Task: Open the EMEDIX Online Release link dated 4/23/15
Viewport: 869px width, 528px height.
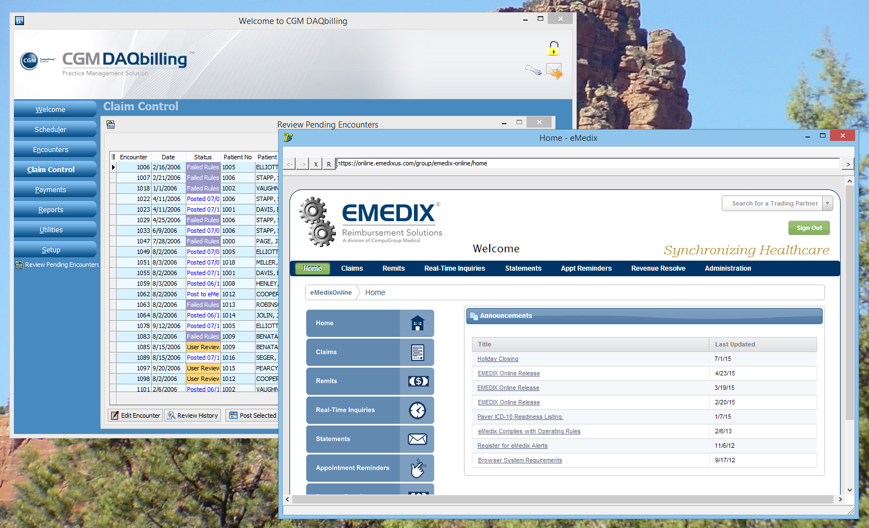Action: [509, 374]
